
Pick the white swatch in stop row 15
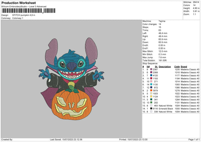[x=151, y=112]
